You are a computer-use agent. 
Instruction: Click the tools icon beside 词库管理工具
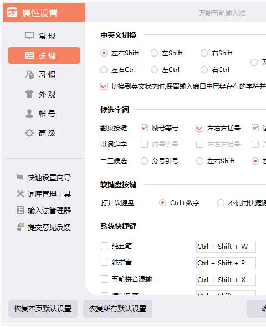(20, 194)
